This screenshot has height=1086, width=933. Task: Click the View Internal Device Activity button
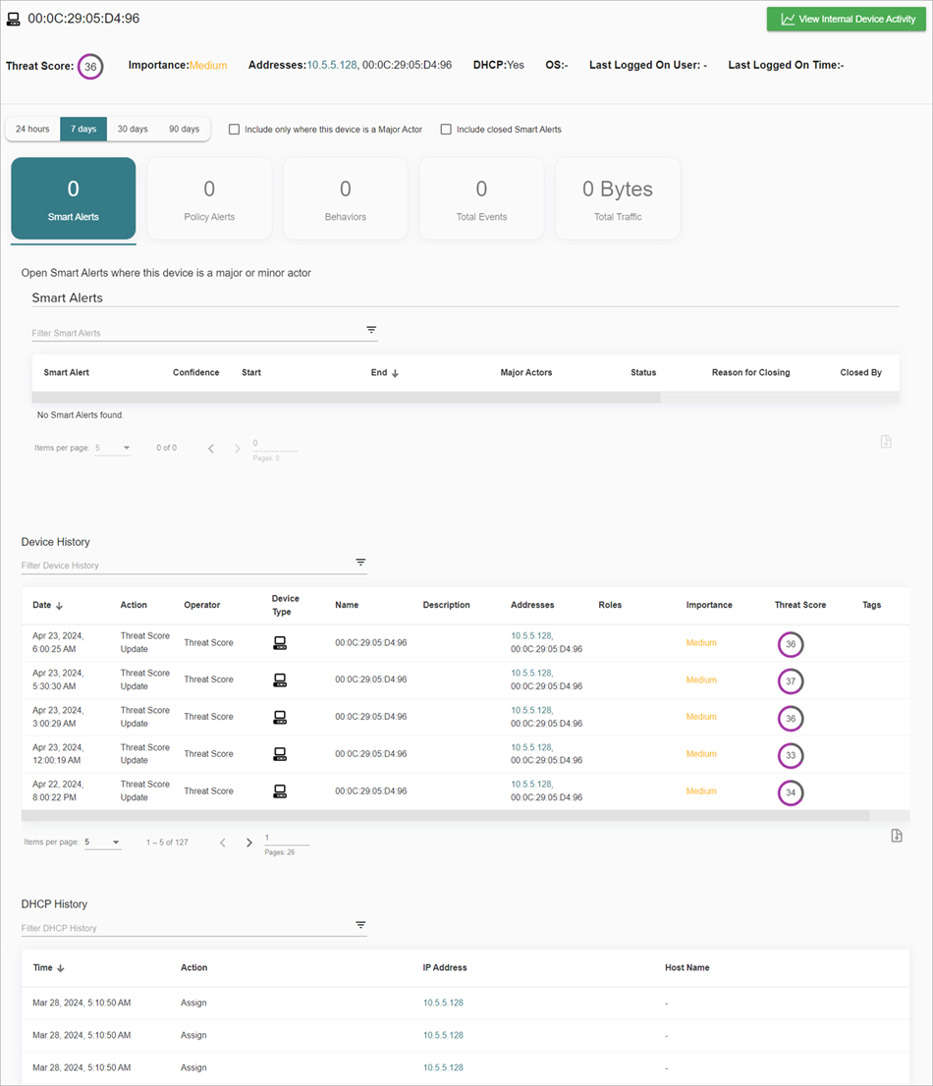click(x=847, y=19)
